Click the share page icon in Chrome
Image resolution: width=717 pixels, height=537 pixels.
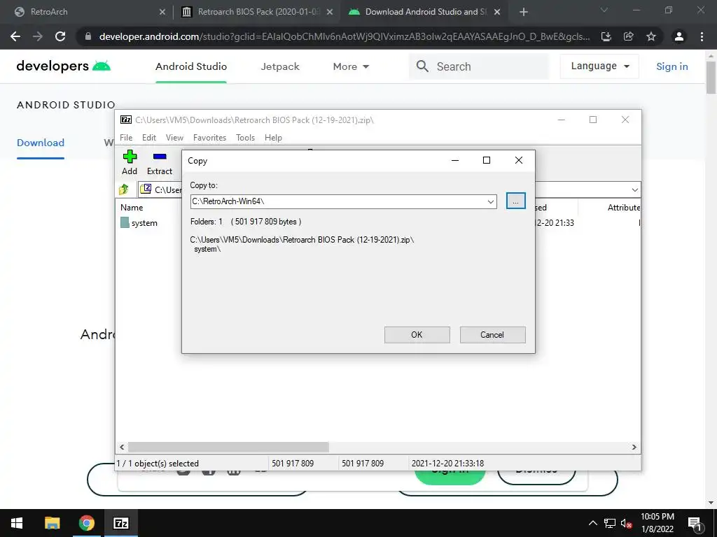[x=629, y=36]
